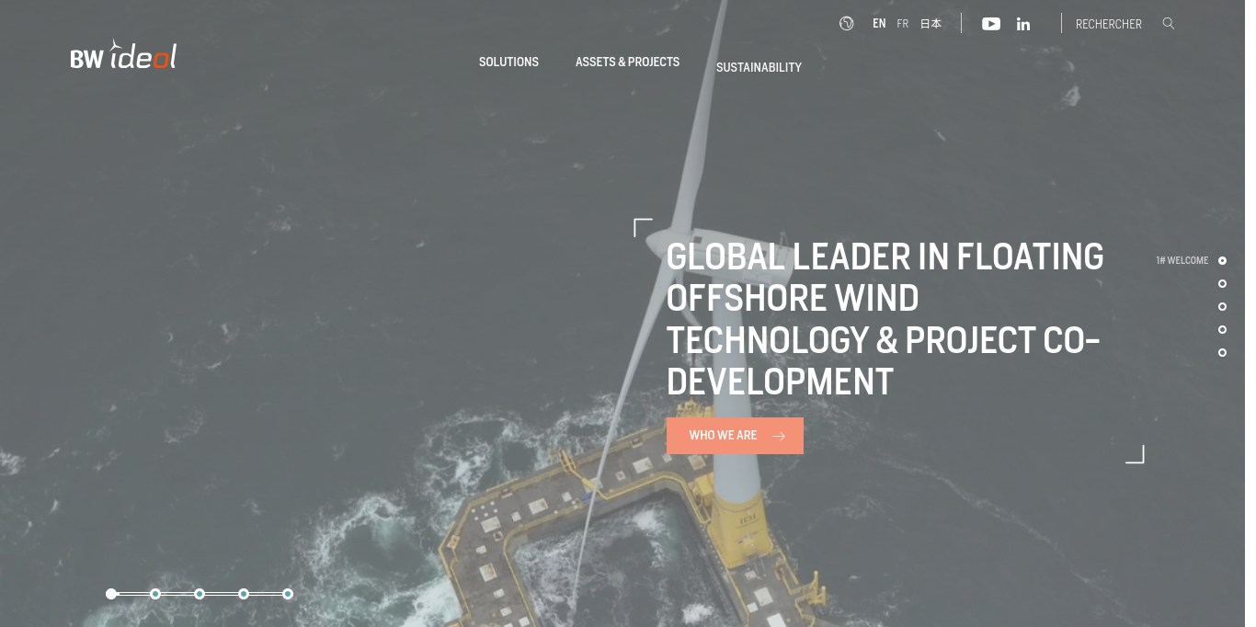Open the LinkedIn page icon
Image resolution: width=1256 pixels, height=627 pixels.
[x=1023, y=24]
